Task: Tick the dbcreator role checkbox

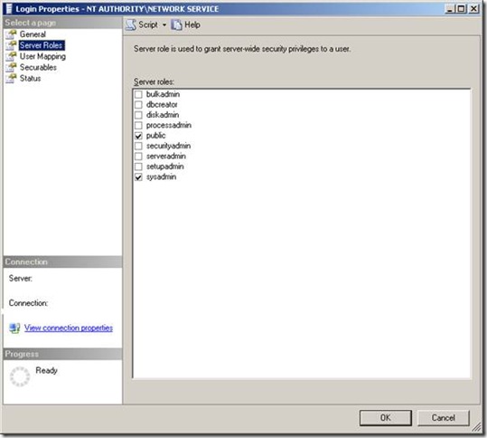Action: pyautogui.click(x=138, y=105)
